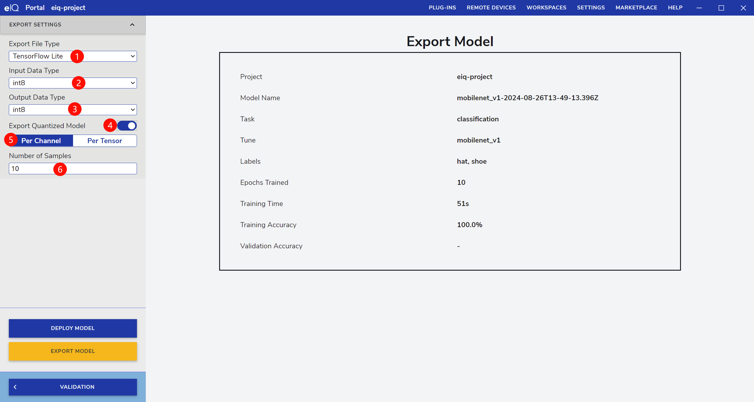The width and height of the screenshot is (754, 402).
Task: Open the Workspaces menu
Action: click(546, 8)
